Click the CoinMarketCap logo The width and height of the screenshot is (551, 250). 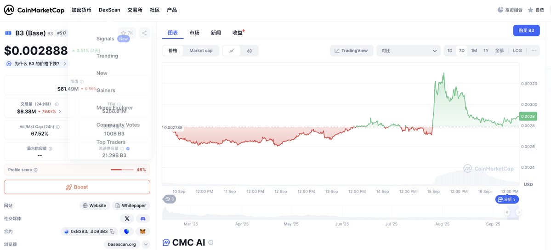34,10
